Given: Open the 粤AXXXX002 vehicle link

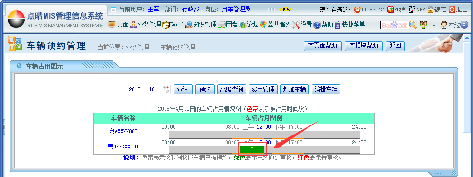Looking at the screenshot, I should point(123,131).
